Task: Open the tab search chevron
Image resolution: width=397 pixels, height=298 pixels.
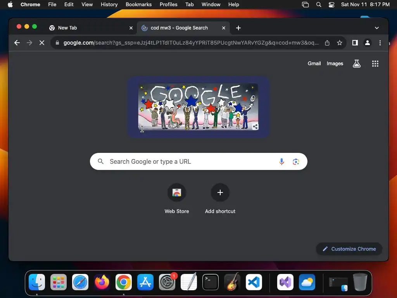Action: [377, 28]
